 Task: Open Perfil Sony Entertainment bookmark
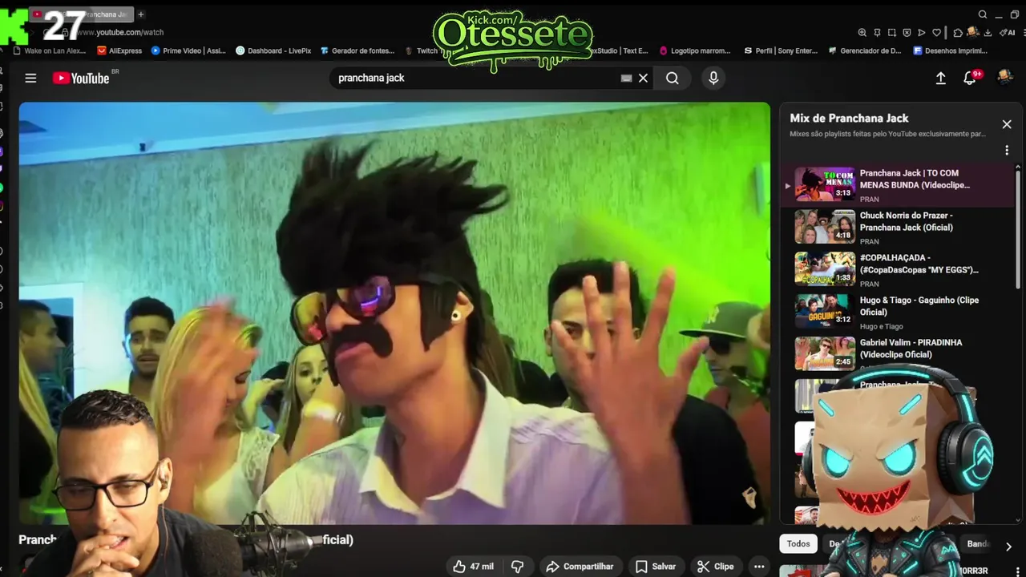tap(781, 50)
